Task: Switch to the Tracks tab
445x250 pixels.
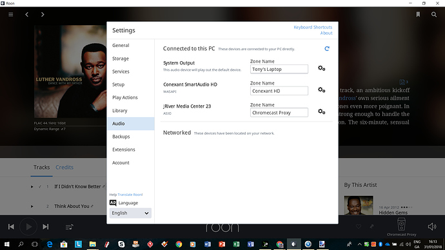Action: coord(41,168)
